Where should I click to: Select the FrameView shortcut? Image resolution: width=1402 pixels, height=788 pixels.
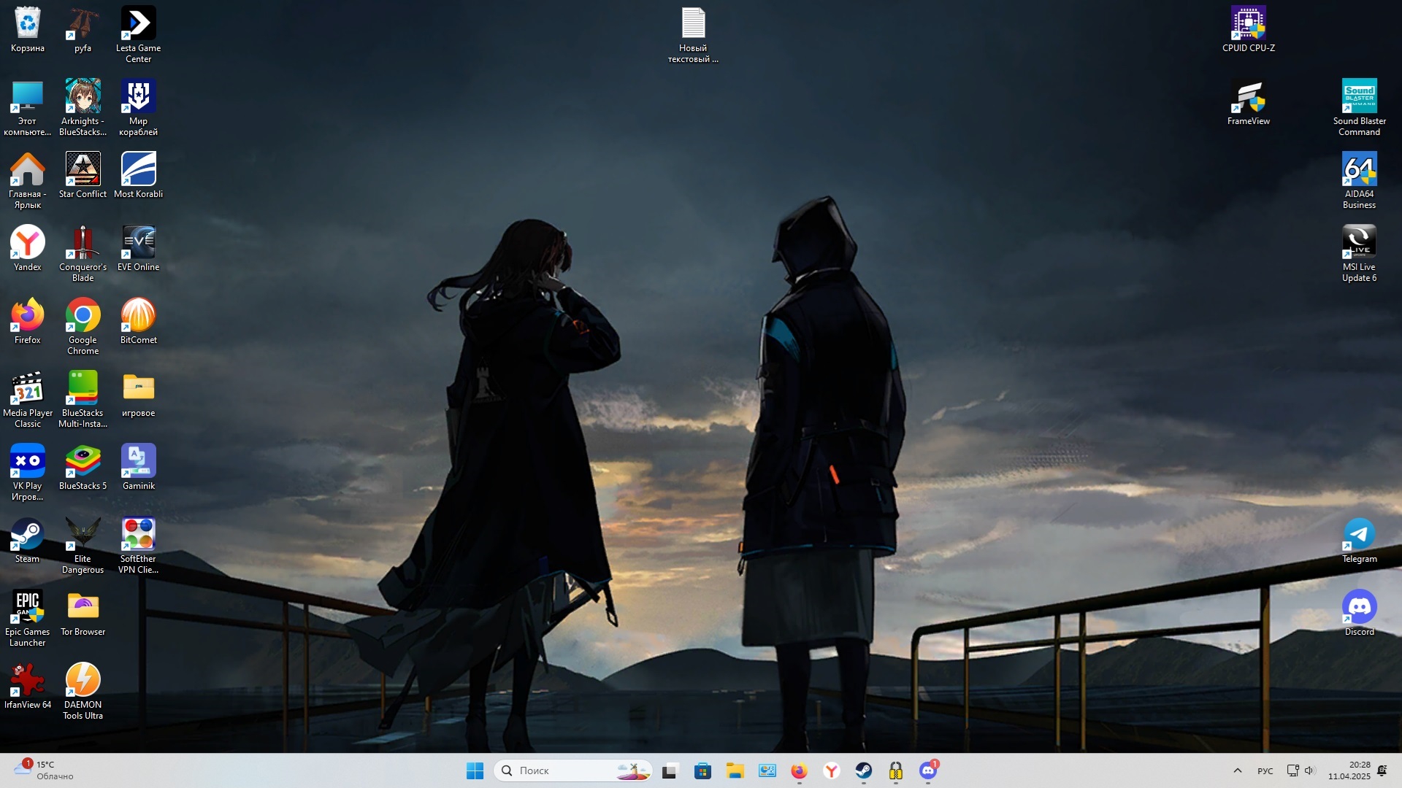pyautogui.click(x=1249, y=103)
